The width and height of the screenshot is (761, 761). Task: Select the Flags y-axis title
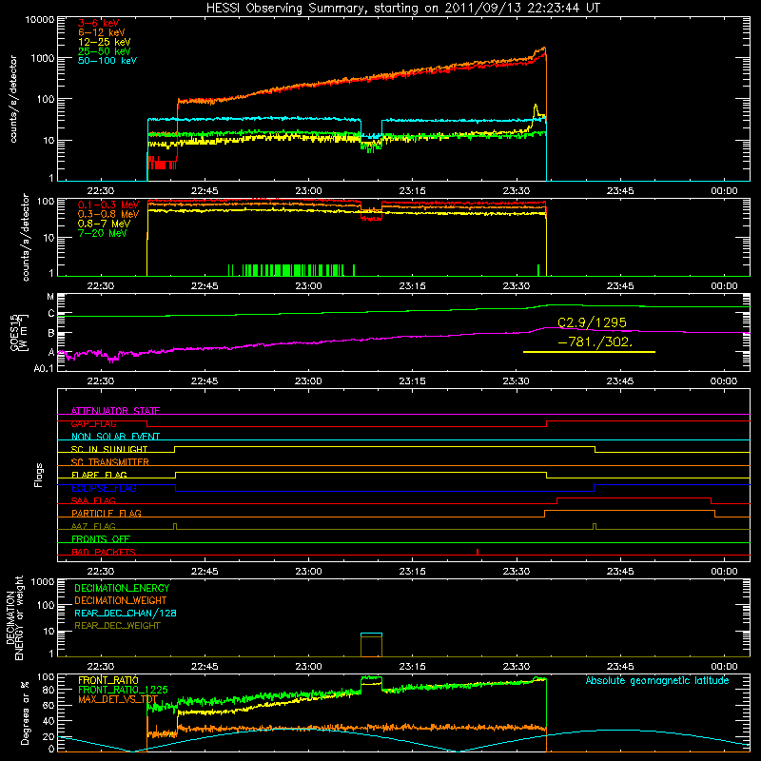coord(38,475)
